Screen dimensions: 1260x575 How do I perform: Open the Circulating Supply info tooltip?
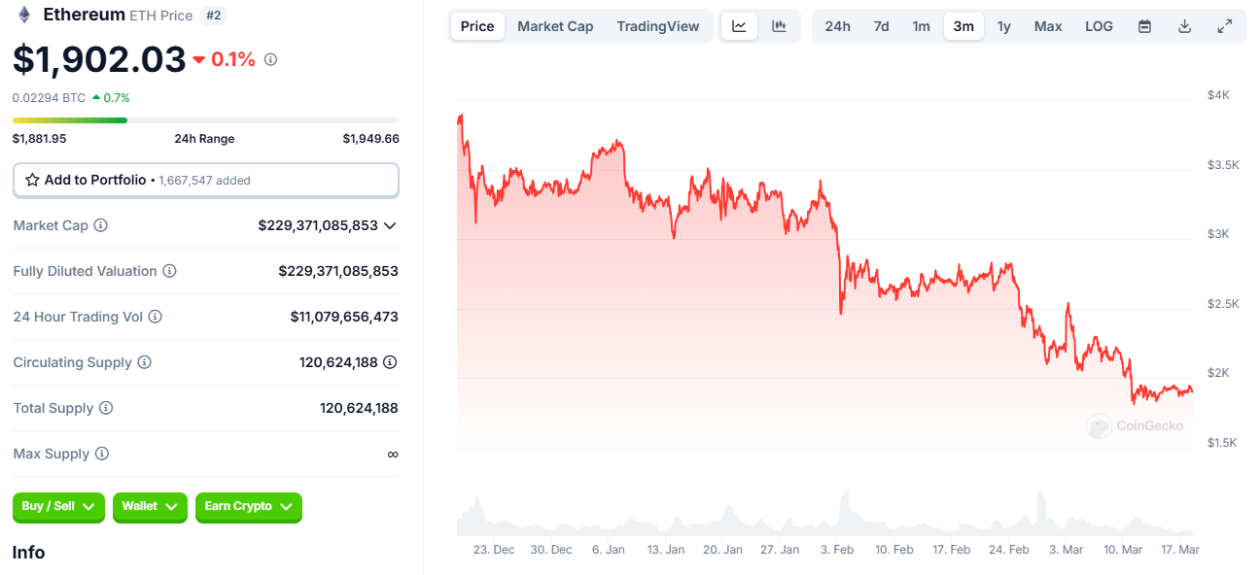(x=145, y=362)
